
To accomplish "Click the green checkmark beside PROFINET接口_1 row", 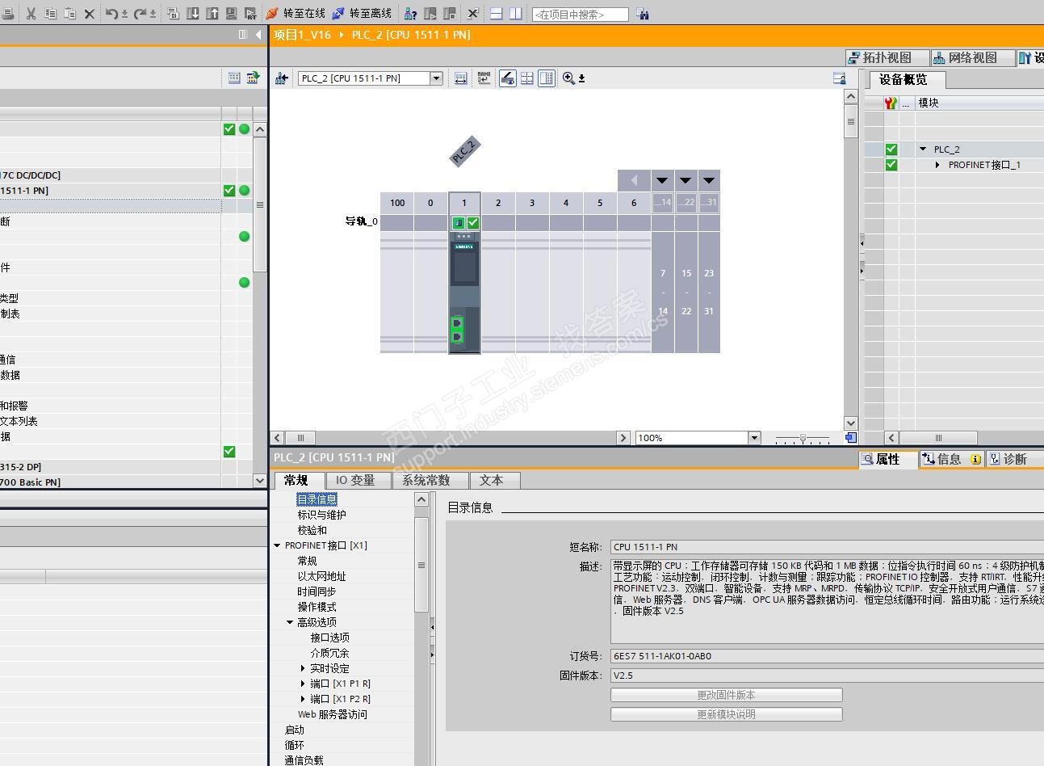I will pos(891,165).
